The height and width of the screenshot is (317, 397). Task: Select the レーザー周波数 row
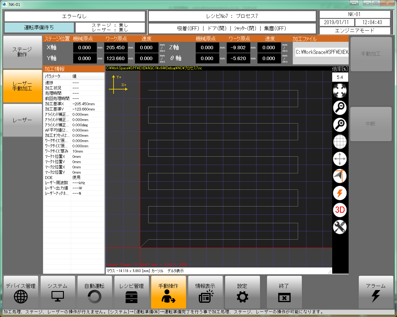point(74,183)
